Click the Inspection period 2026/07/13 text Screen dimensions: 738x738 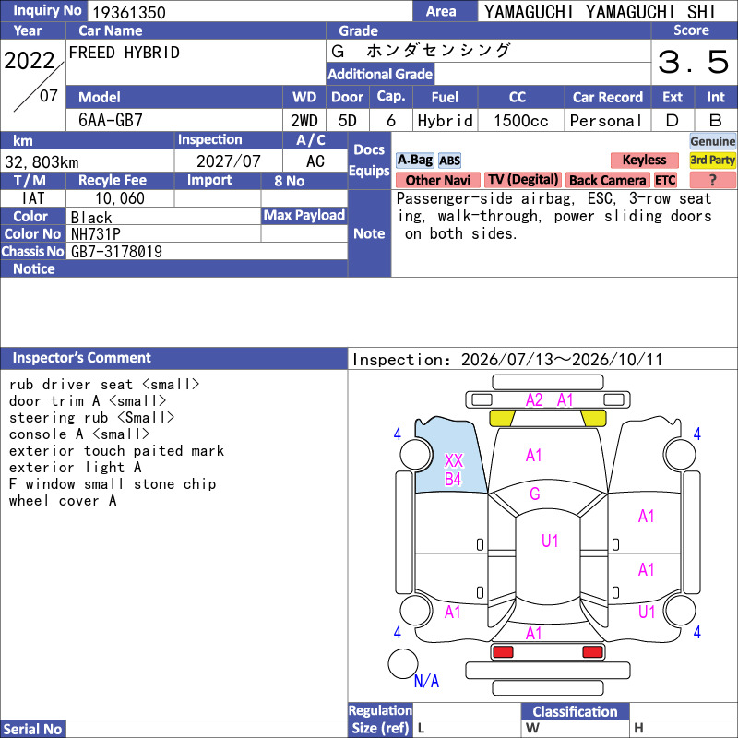pos(506,360)
